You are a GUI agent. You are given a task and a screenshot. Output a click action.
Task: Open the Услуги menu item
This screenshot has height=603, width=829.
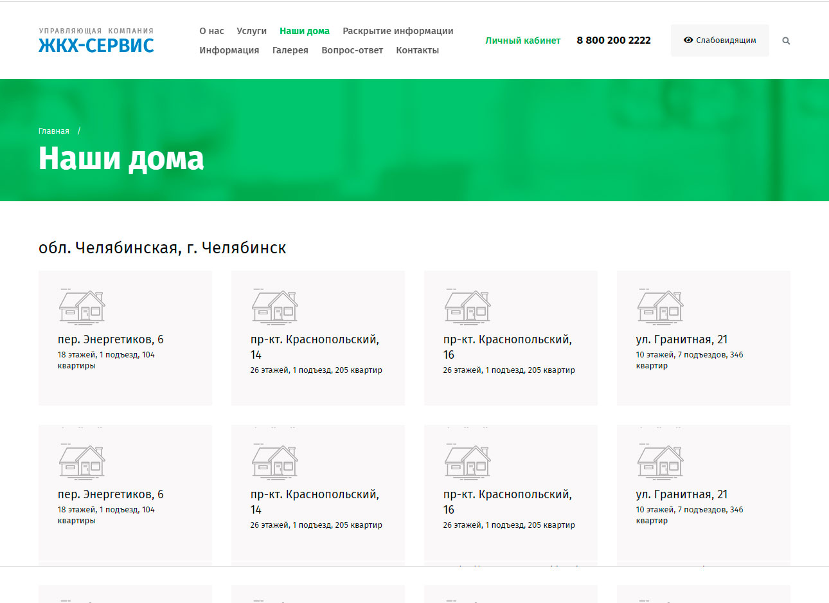tap(251, 31)
